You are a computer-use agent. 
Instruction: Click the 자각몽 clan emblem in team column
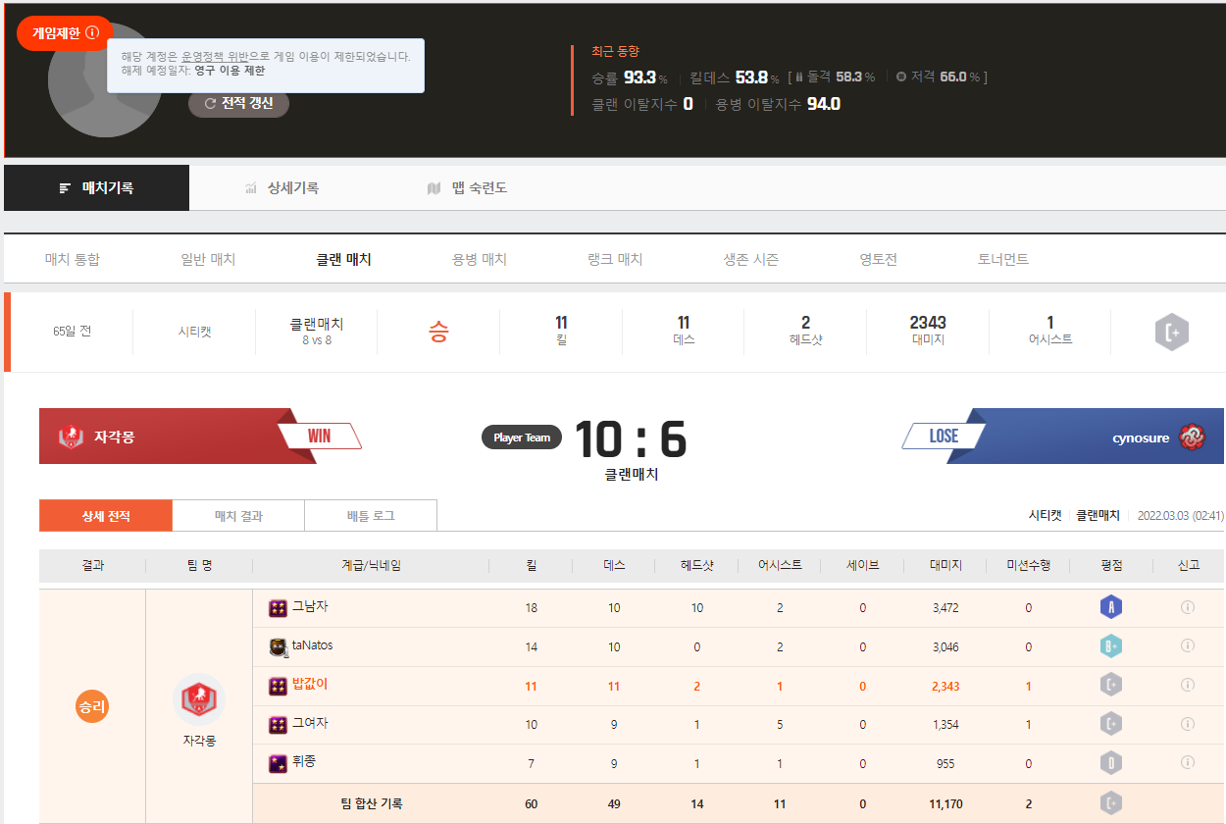(199, 699)
